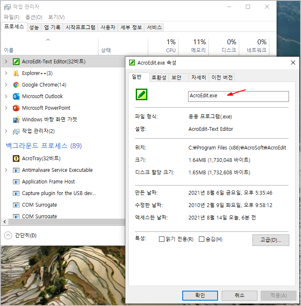
Task: Sort by the 네트워크 column header
Action: tap(254, 46)
